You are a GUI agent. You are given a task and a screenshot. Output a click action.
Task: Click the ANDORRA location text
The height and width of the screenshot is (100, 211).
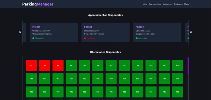pos(46,31)
